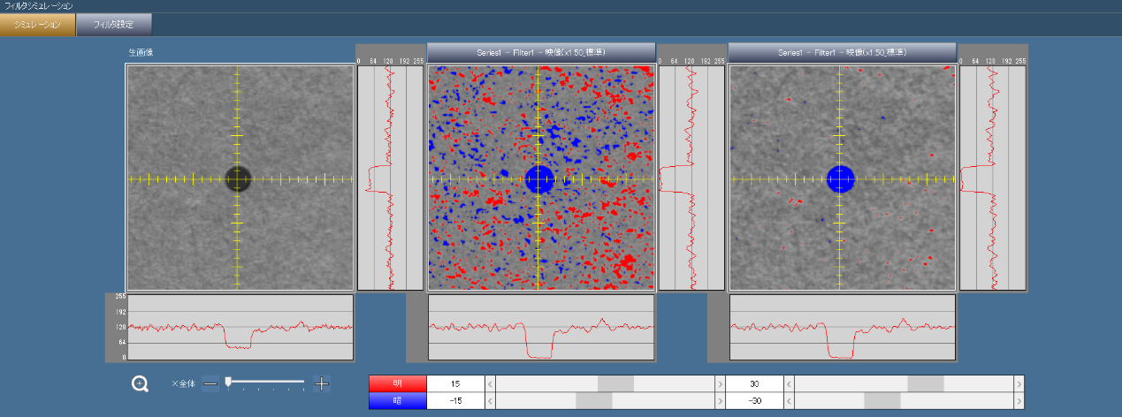Screen dimensions: 1122x417
Task: Click the minus button to zoom out
Action: coord(210,383)
